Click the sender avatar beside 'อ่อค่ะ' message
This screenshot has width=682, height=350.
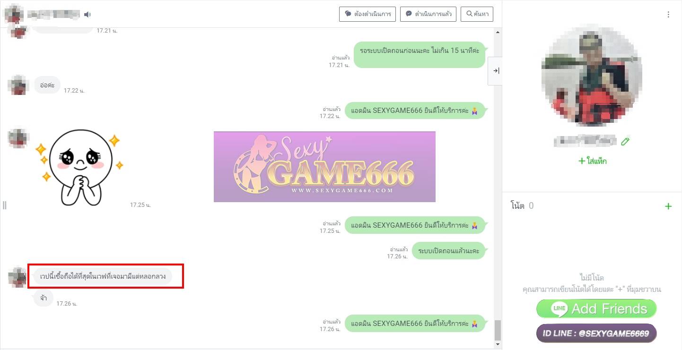click(x=19, y=85)
